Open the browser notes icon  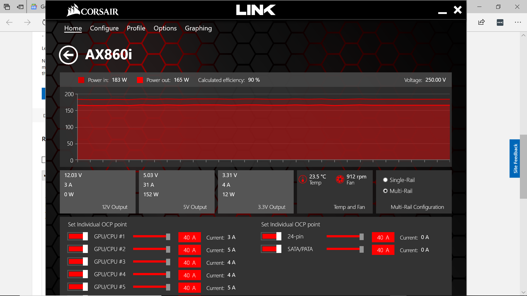point(500,22)
